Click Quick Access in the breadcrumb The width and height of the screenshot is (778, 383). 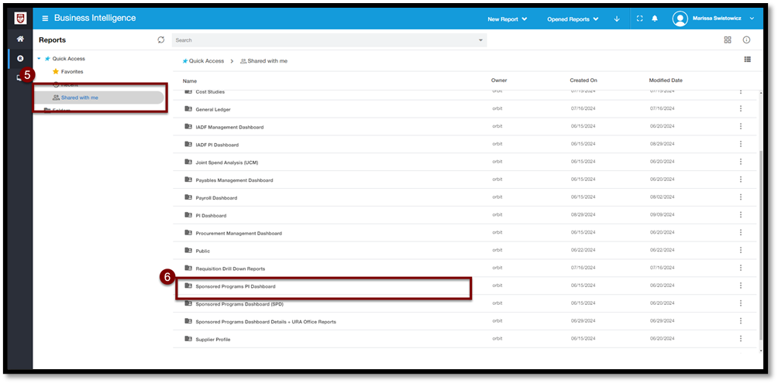click(204, 61)
